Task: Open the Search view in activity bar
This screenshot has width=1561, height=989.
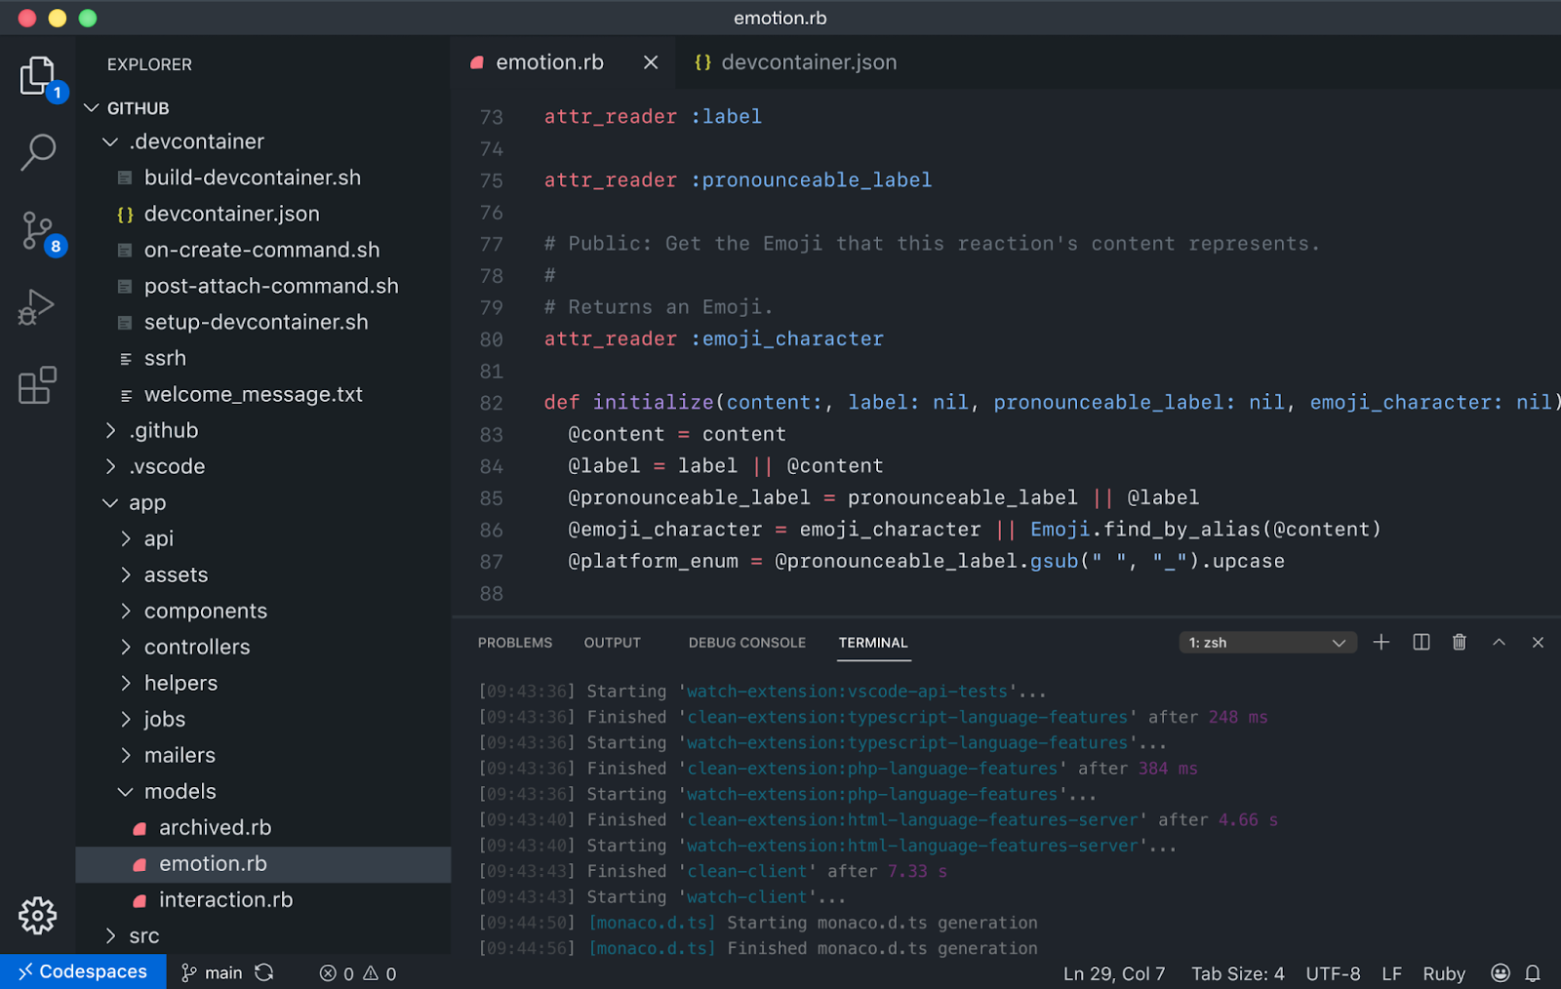Action: [38, 152]
